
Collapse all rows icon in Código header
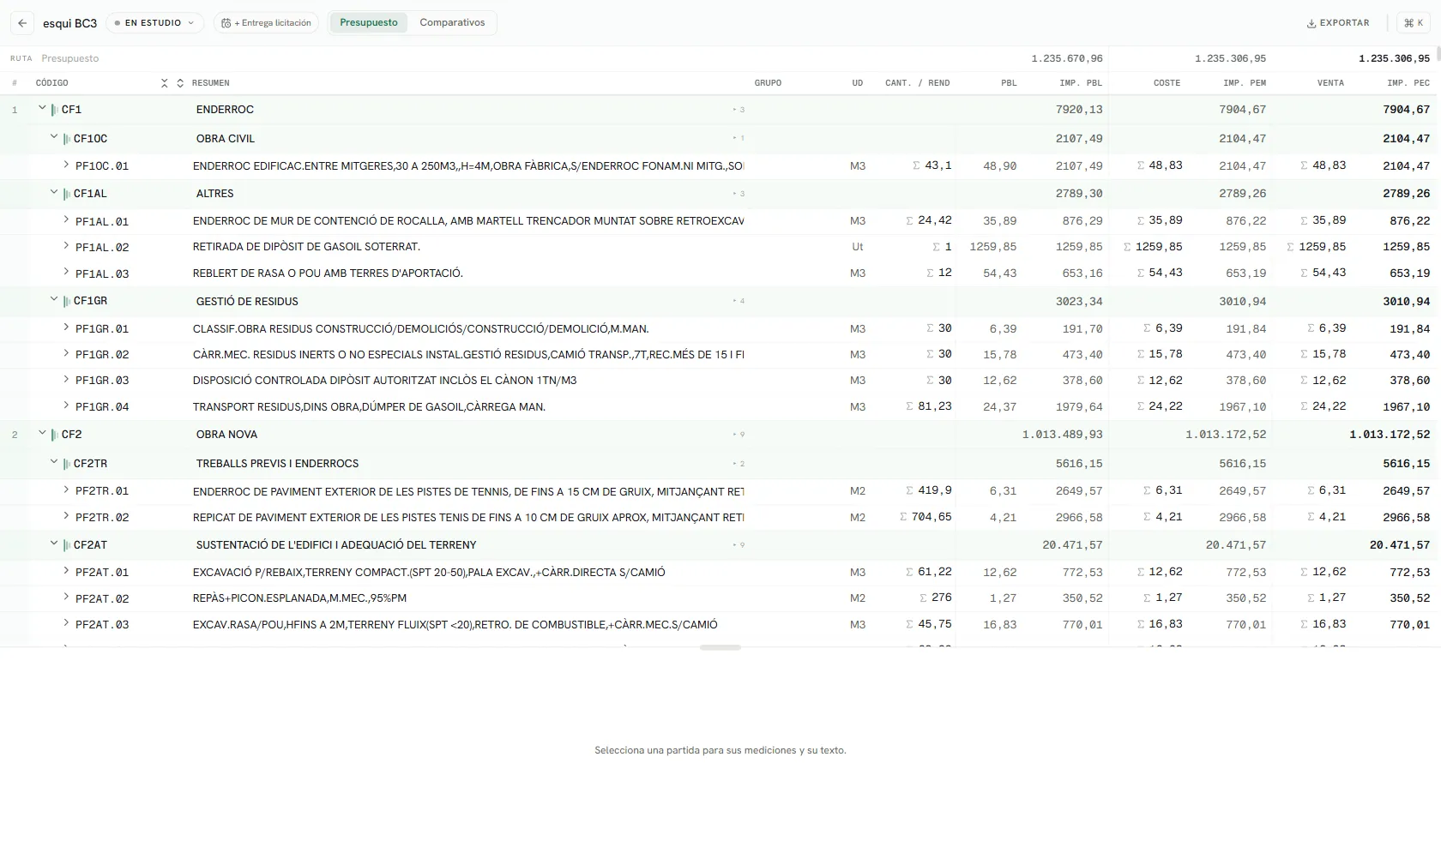click(x=165, y=83)
